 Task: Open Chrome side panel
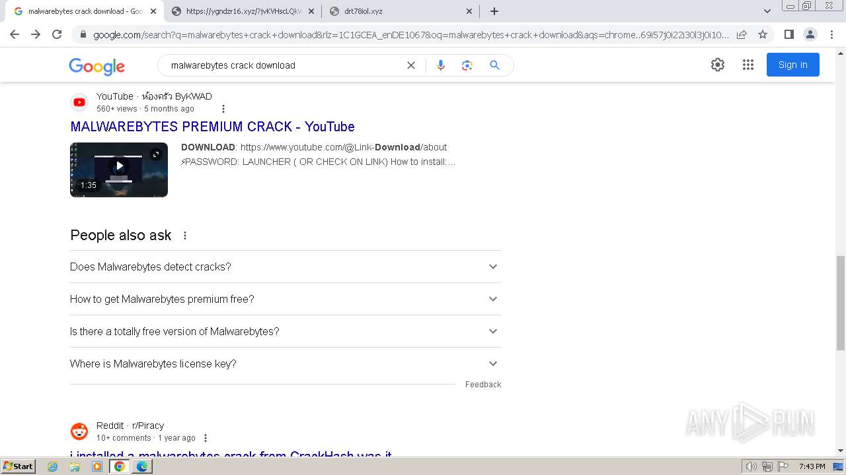click(788, 34)
